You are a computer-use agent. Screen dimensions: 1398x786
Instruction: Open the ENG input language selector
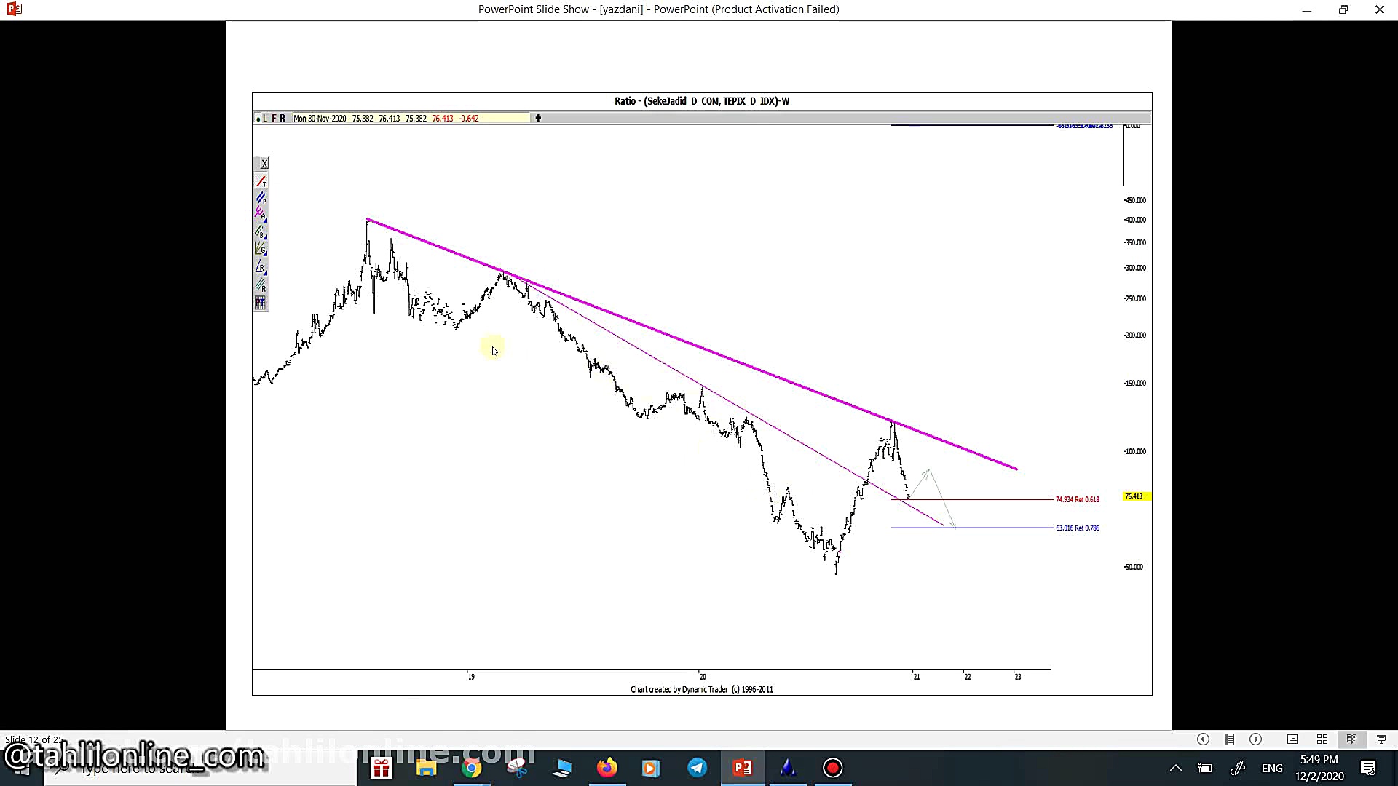(x=1272, y=768)
